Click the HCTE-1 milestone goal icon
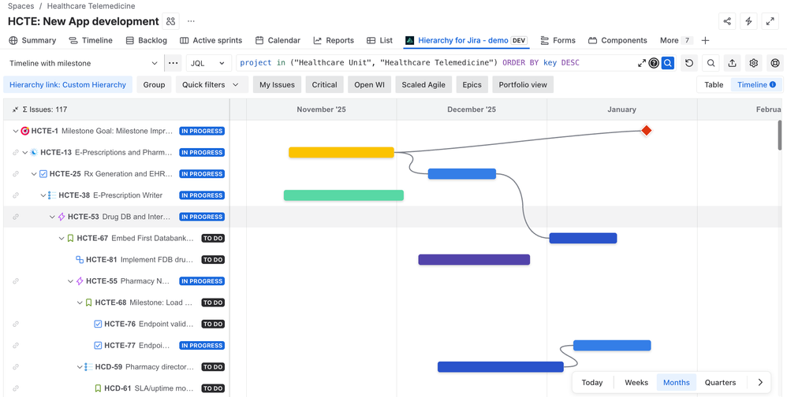Viewport: 787px width, 397px height. click(24, 131)
